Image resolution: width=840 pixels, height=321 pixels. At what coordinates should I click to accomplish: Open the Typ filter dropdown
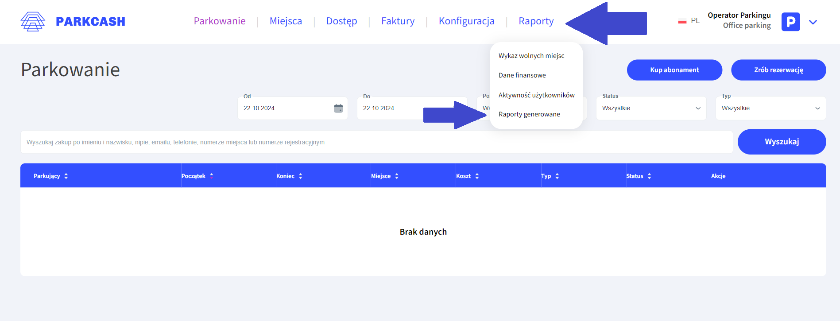[x=770, y=108]
